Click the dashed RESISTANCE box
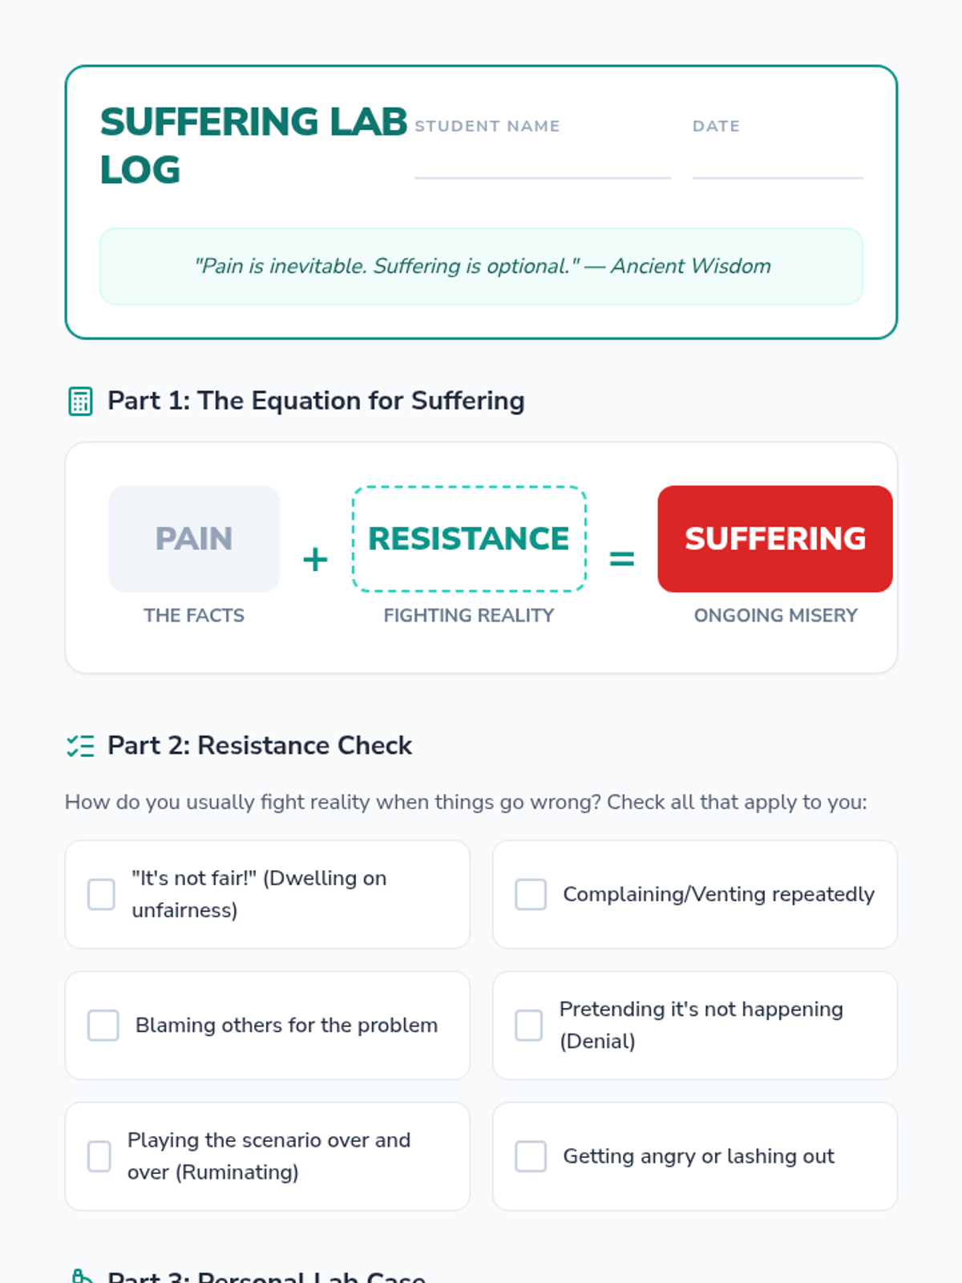This screenshot has height=1283, width=962. coord(469,538)
